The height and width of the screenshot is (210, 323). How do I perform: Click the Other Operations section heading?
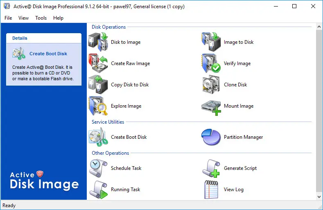point(110,153)
